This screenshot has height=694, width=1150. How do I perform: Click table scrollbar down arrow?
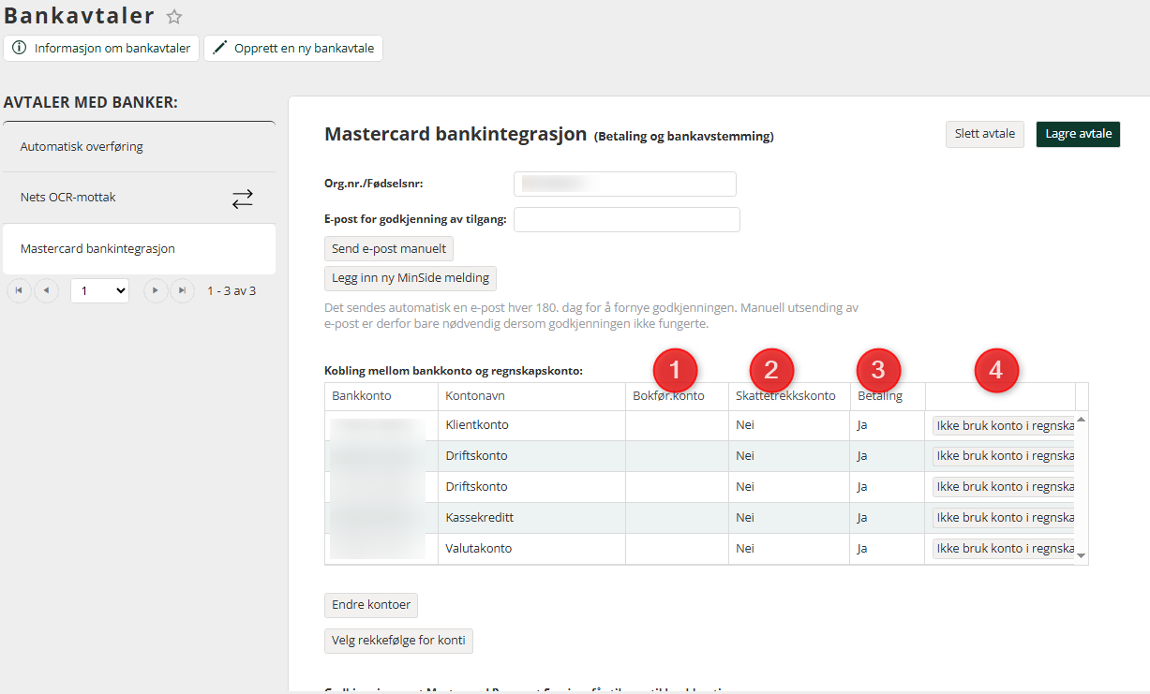(1082, 556)
